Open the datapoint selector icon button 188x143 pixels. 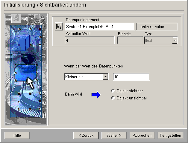(59, 26)
